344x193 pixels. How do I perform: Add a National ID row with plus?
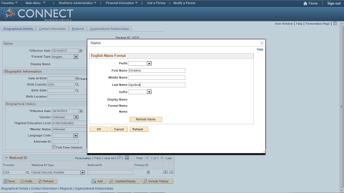click(166, 172)
